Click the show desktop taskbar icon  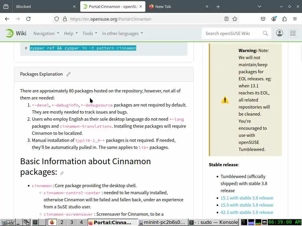pyautogui.click(x=19, y=222)
